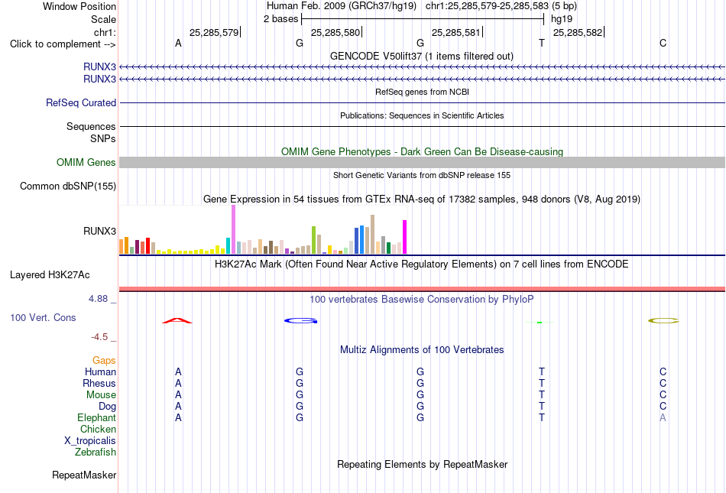
Task: Click the 'RefSeq genes from NCBI' title
Action: click(423, 92)
